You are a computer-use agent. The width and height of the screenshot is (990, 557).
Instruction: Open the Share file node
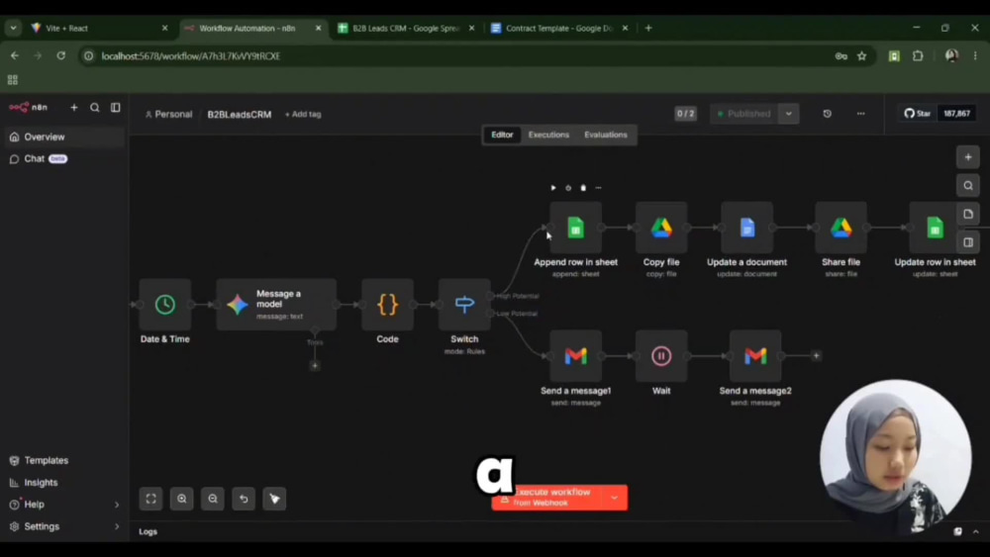point(841,228)
